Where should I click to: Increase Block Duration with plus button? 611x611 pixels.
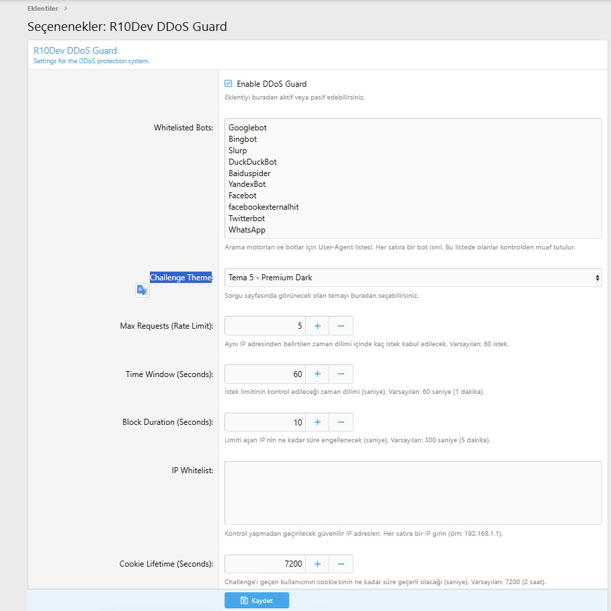coord(317,422)
